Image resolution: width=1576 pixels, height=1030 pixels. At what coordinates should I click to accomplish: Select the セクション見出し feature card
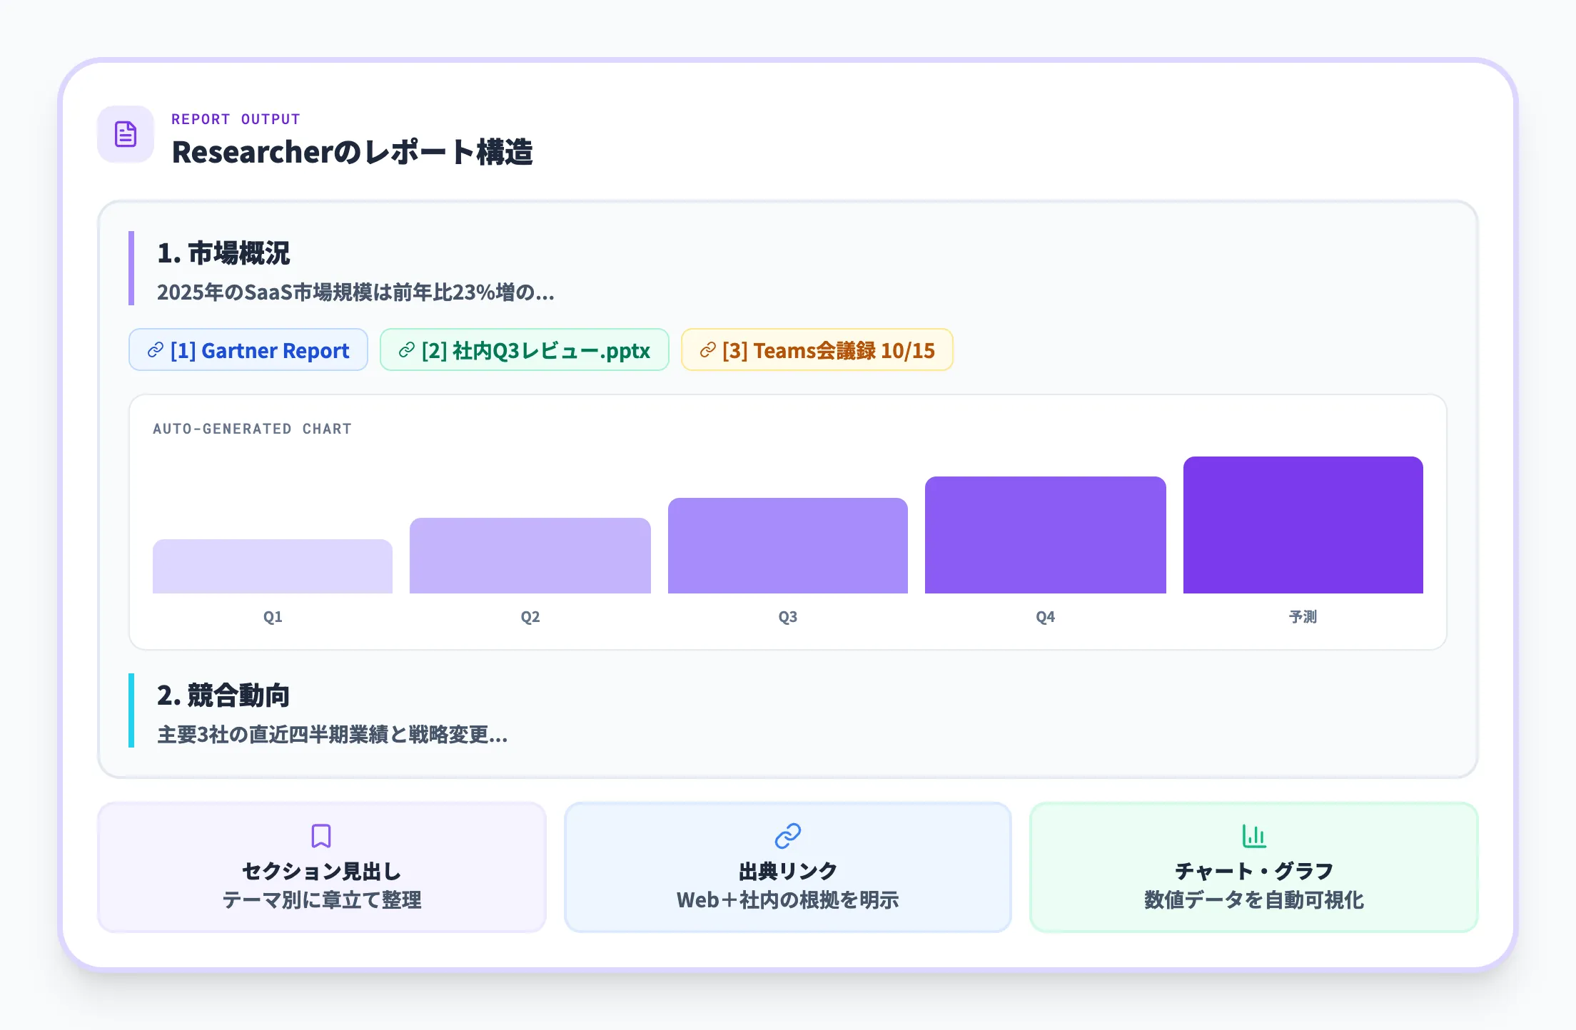pos(322,867)
